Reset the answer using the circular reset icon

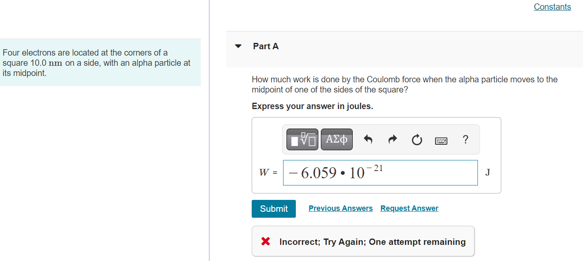(416, 140)
